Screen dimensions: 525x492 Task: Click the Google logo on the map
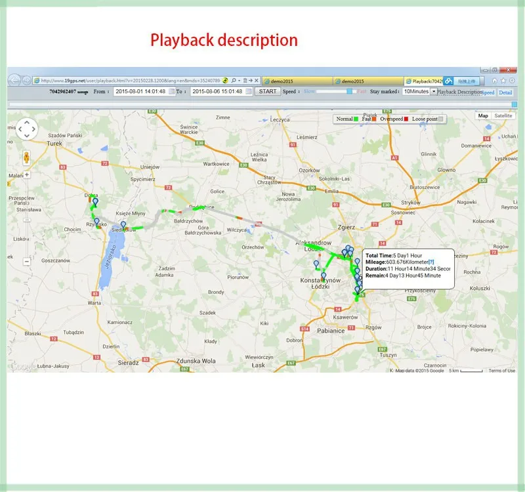pyautogui.click(x=22, y=367)
